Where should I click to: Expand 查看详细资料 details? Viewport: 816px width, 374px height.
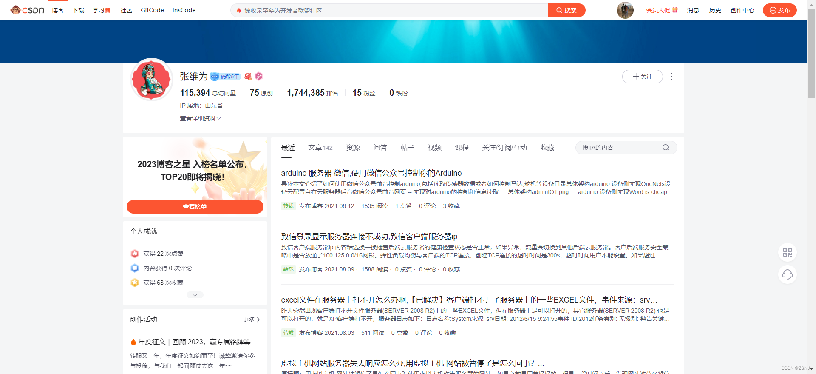click(200, 118)
